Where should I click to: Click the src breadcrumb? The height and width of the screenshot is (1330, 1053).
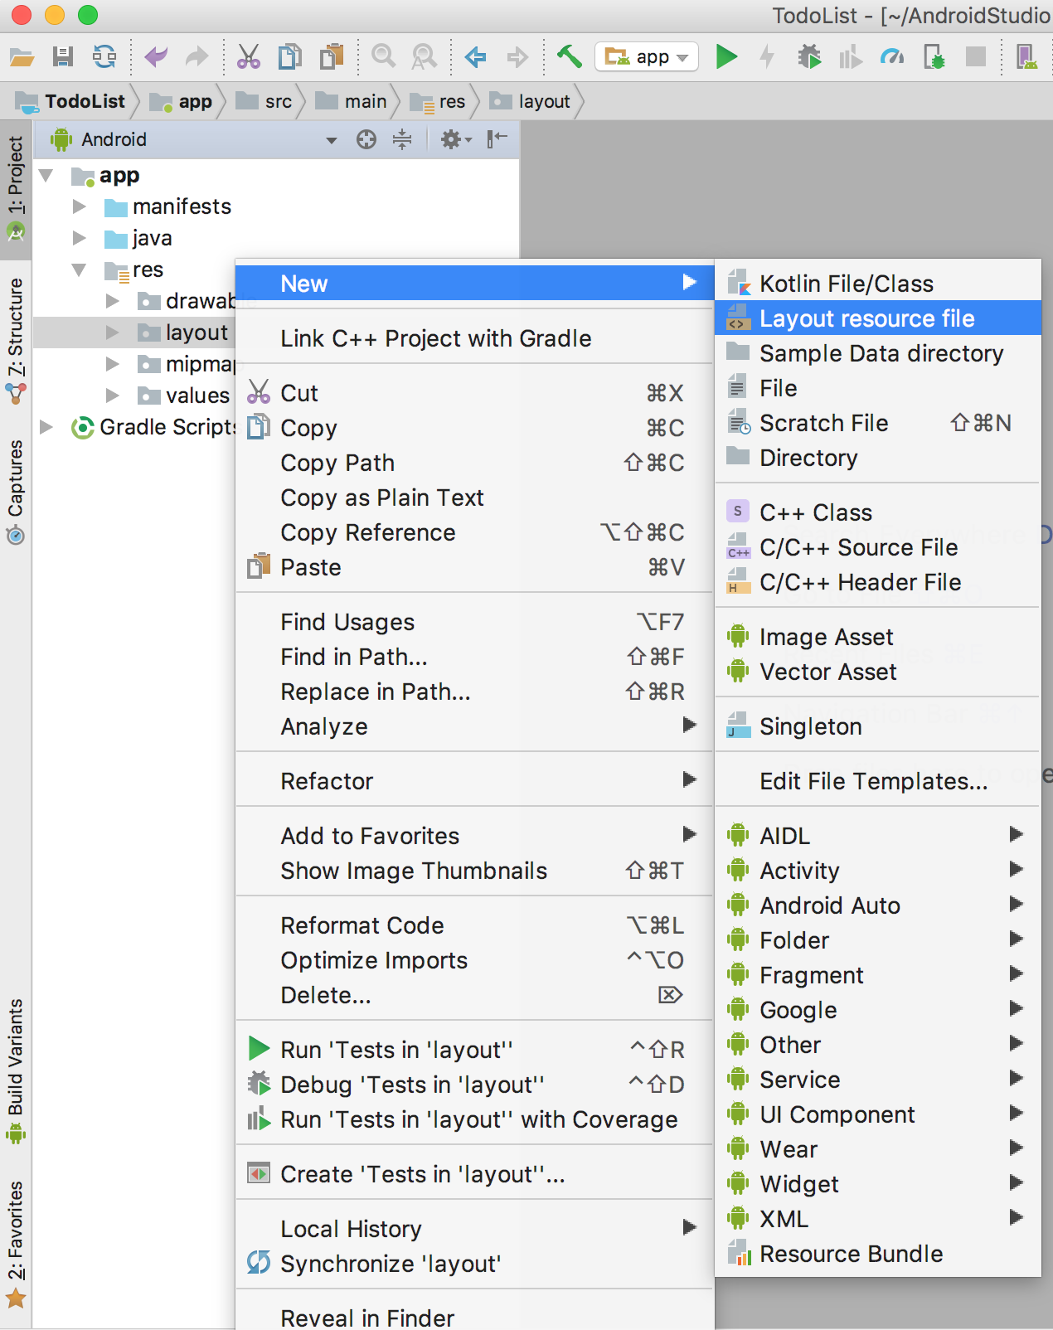[264, 101]
